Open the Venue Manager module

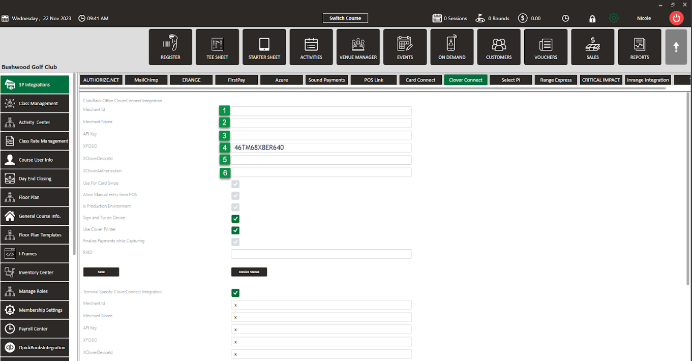(358, 47)
